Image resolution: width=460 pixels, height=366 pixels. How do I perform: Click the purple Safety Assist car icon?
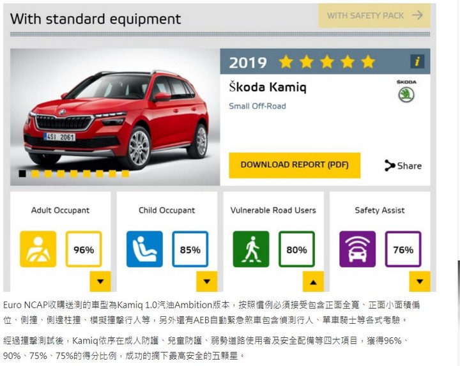tap(357, 249)
